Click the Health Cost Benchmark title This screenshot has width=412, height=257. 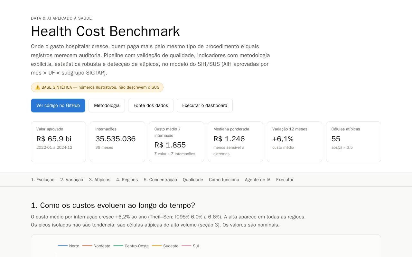click(x=105, y=31)
